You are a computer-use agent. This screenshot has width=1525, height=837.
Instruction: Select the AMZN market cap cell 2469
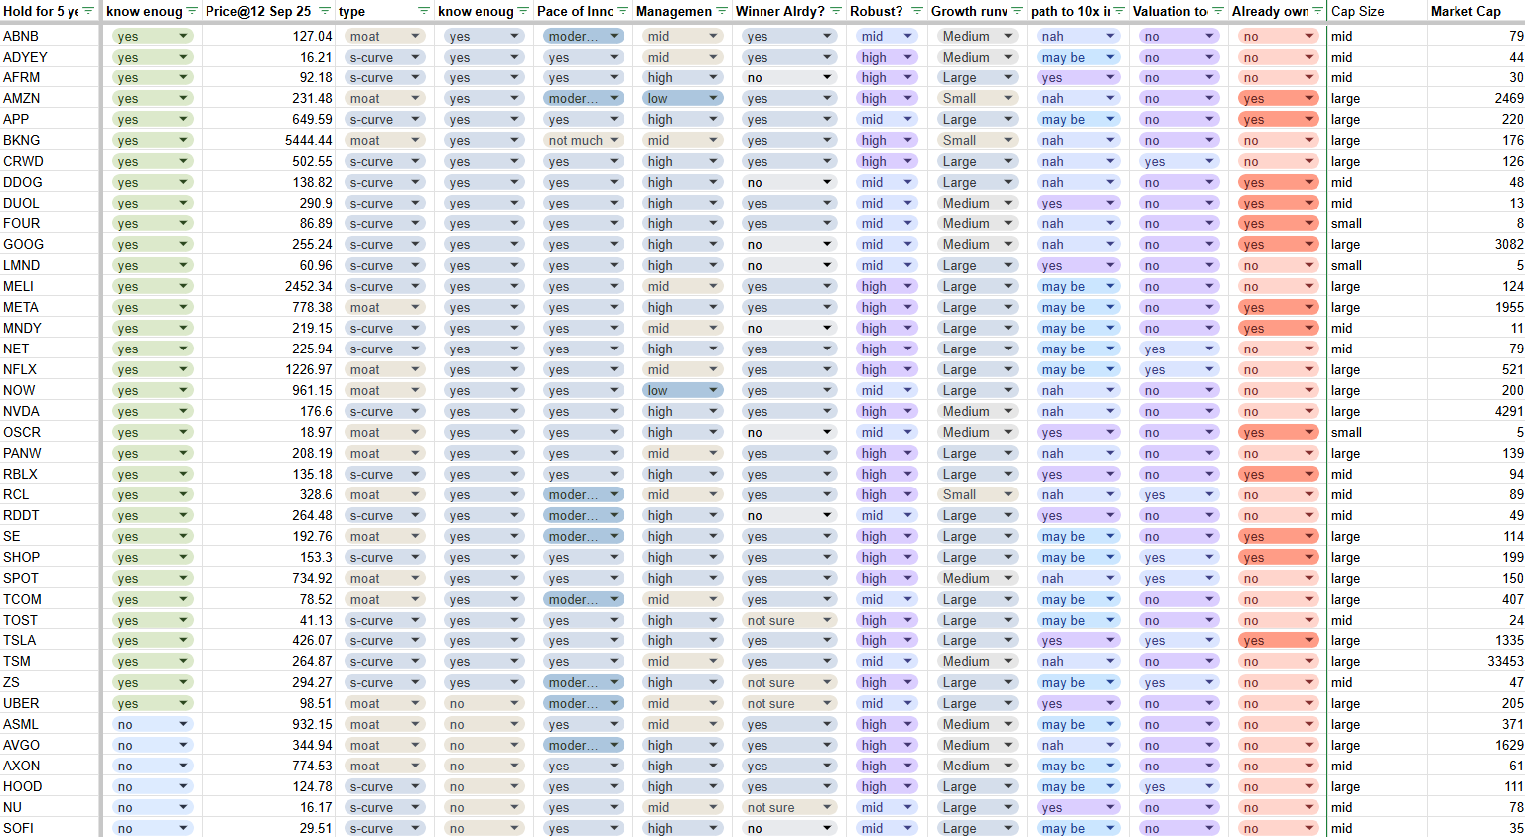pos(1476,98)
